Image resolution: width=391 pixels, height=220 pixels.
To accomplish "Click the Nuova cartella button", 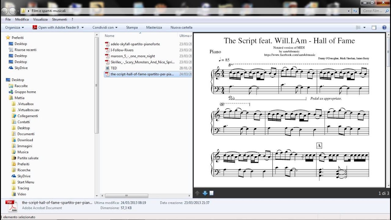I will pos(181,28).
